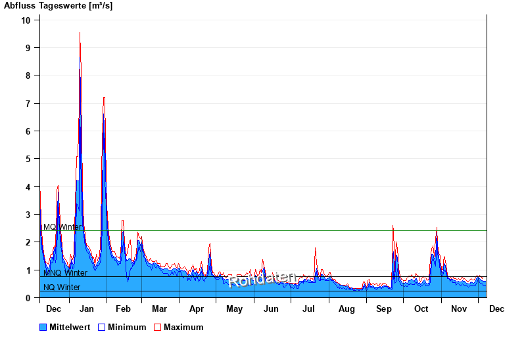Click the blue Mittelwert legend swatch
This screenshot has height=361, width=526.
pyautogui.click(x=43, y=327)
